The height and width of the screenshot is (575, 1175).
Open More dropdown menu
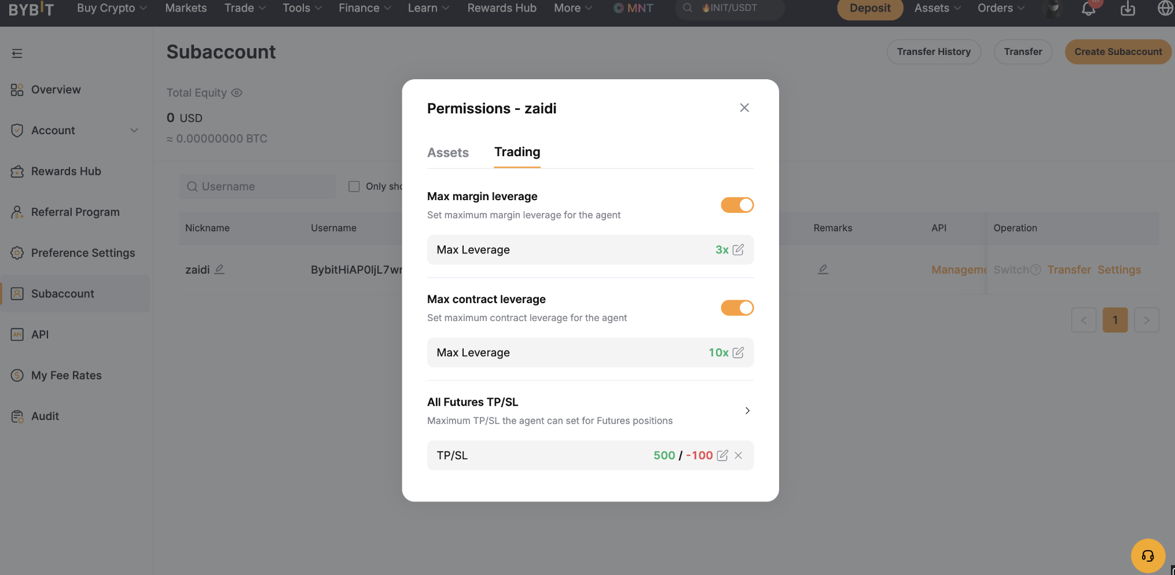[x=573, y=8]
